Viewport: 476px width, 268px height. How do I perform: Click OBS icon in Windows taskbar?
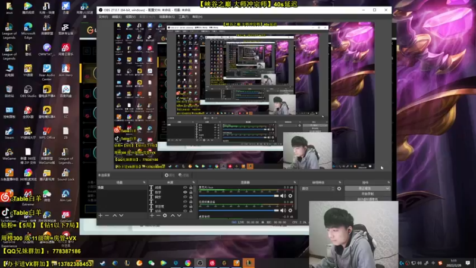200,263
